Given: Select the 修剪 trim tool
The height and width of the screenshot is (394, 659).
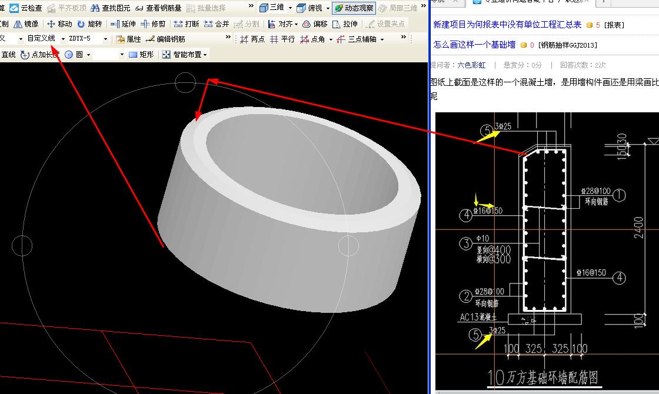Looking at the screenshot, I should pyautogui.click(x=153, y=24).
